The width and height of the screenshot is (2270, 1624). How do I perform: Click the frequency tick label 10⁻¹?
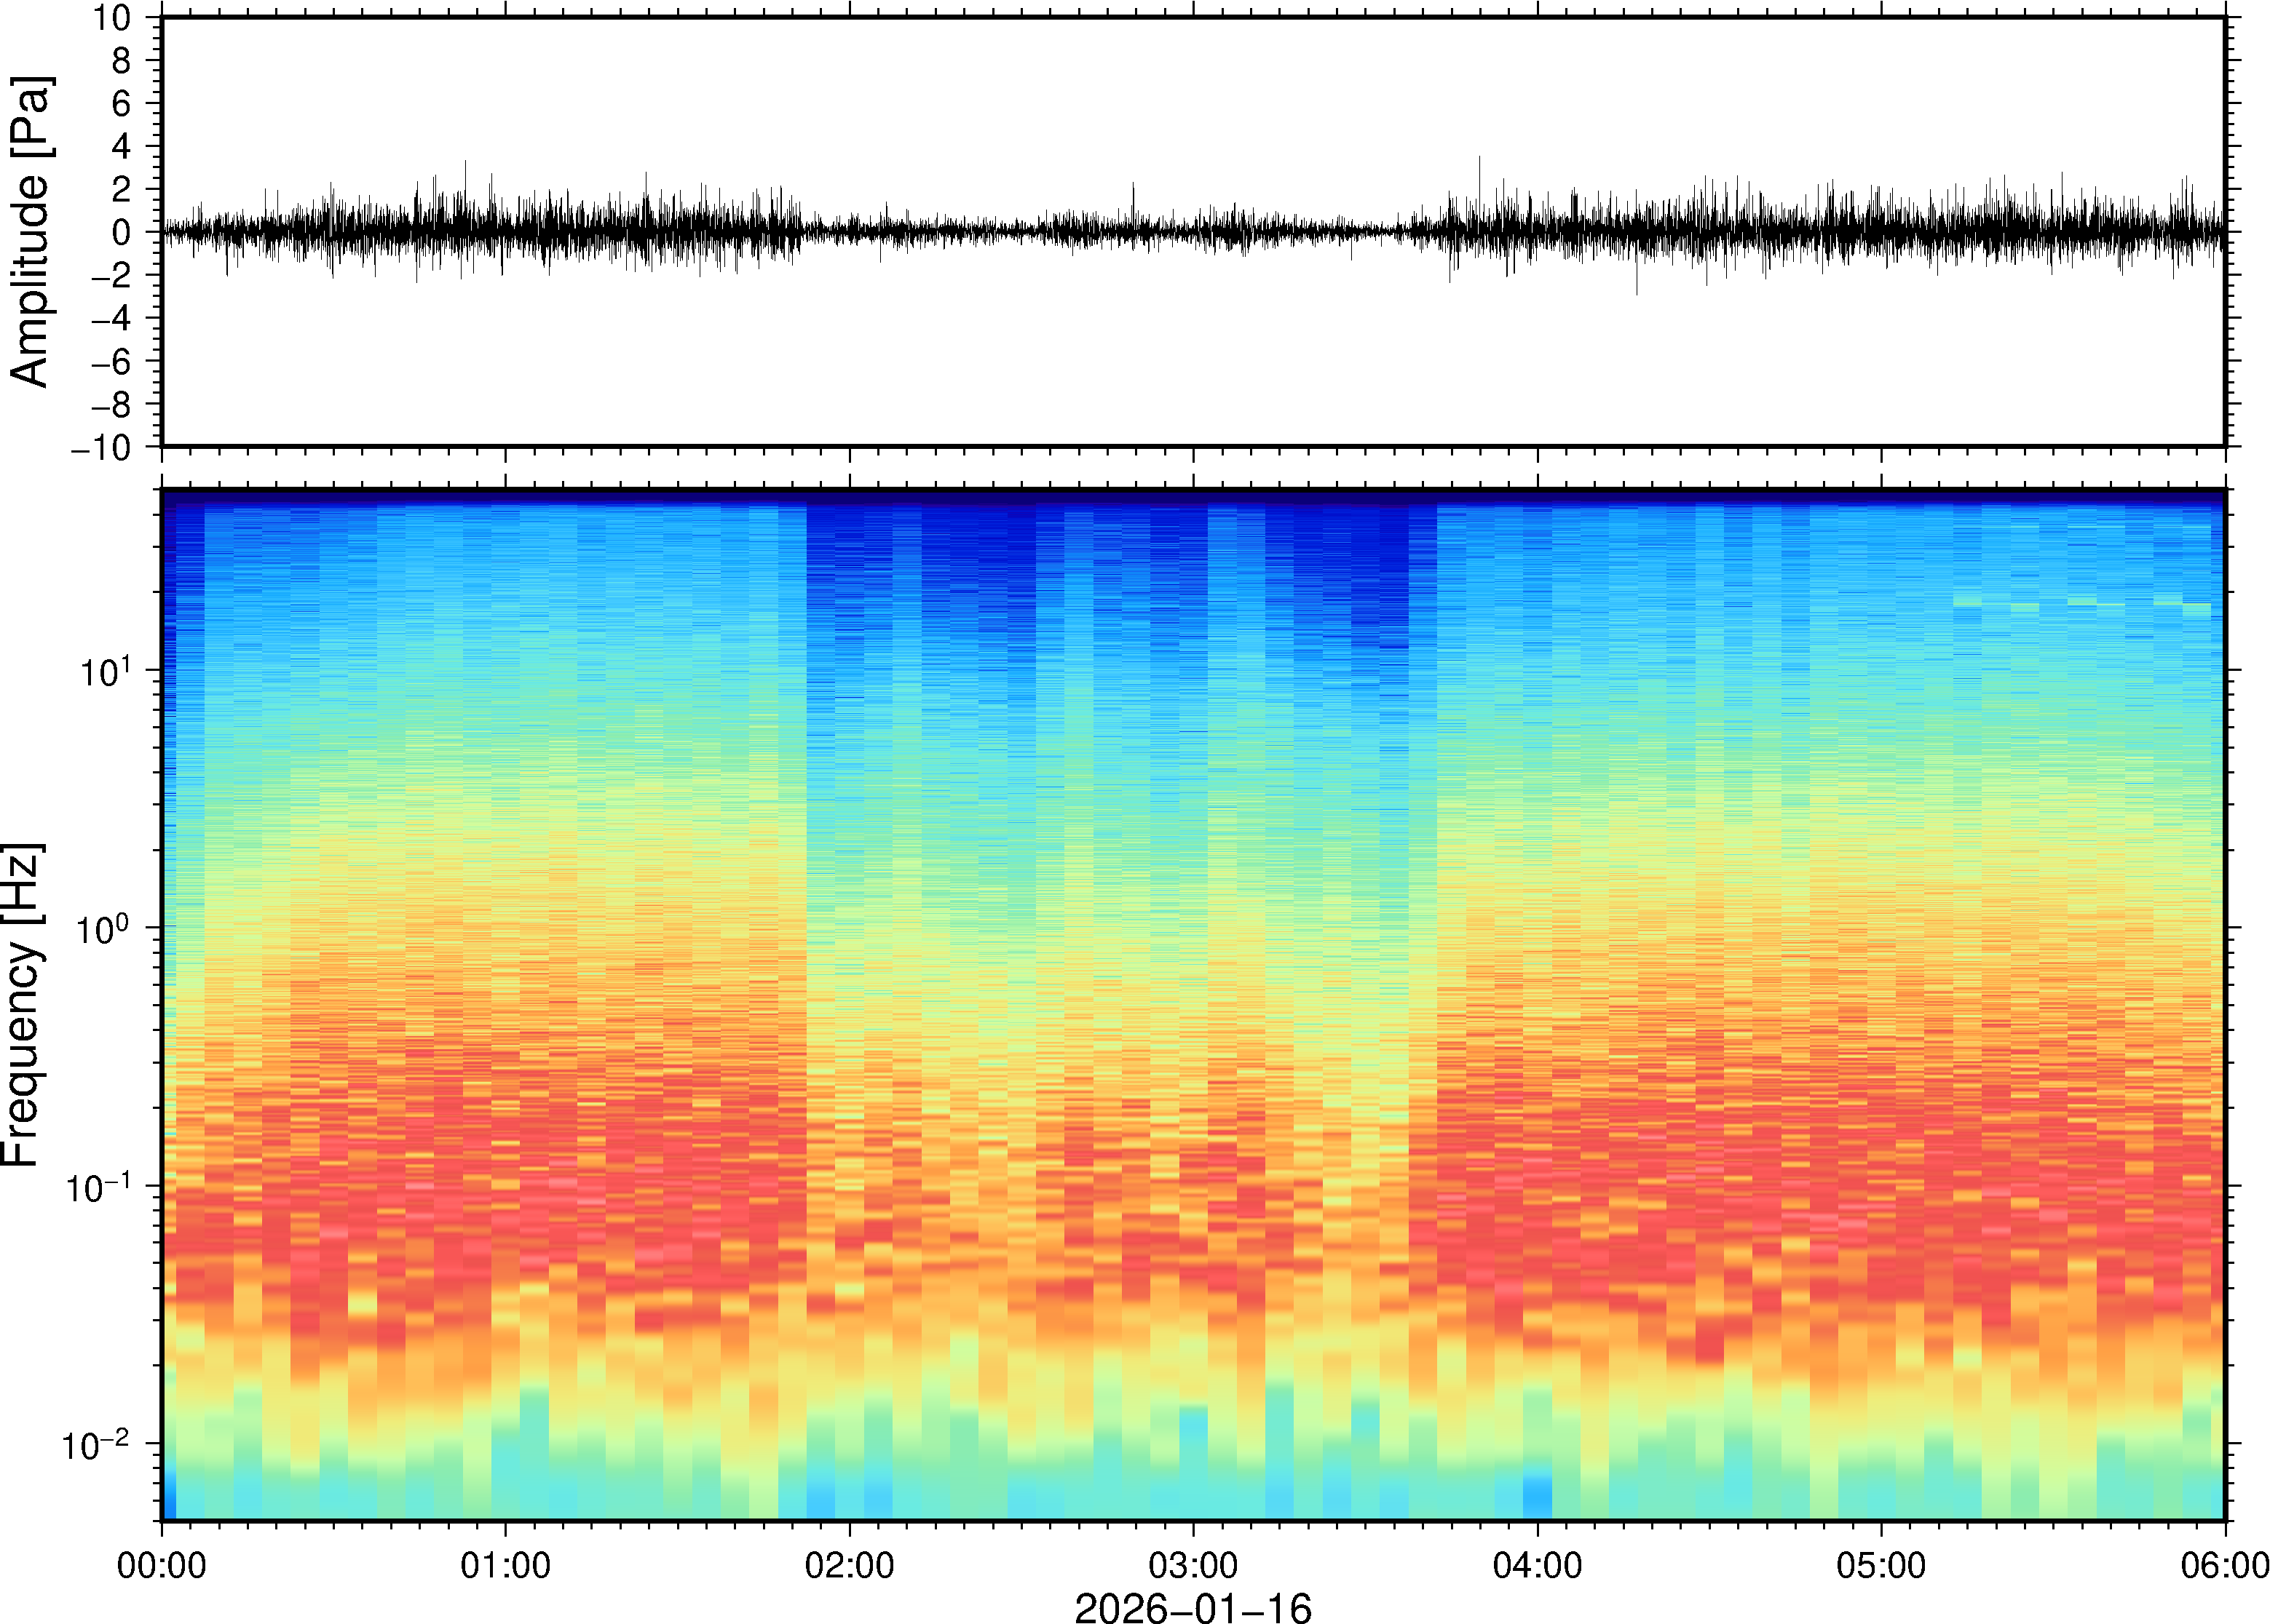98,1187
